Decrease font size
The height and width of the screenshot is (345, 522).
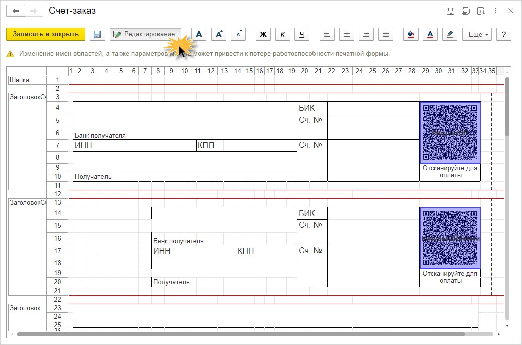coord(238,34)
